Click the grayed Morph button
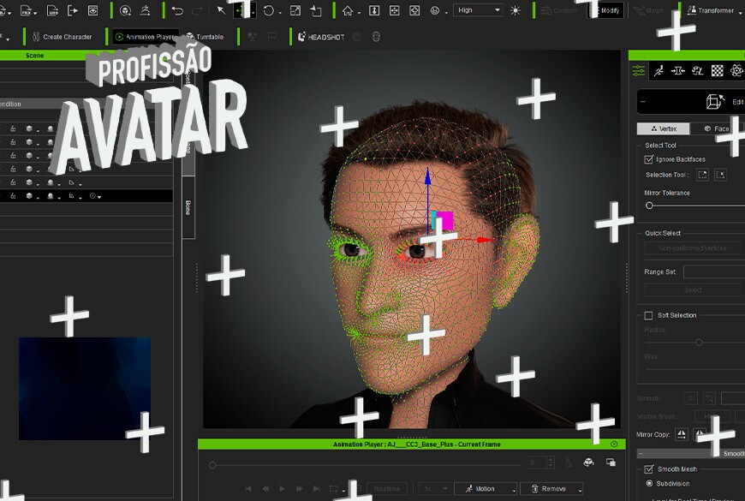The width and height of the screenshot is (745, 501). (x=648, y=10)
